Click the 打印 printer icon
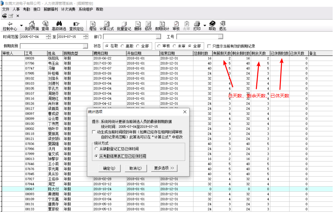 pyautogui.click(x=197, y=24)
